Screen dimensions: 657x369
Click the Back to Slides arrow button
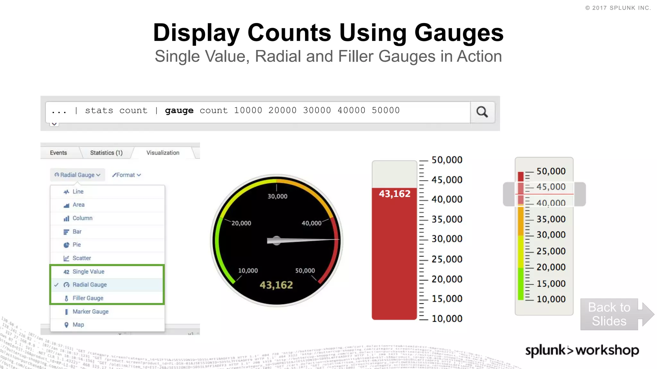point(617,314)
